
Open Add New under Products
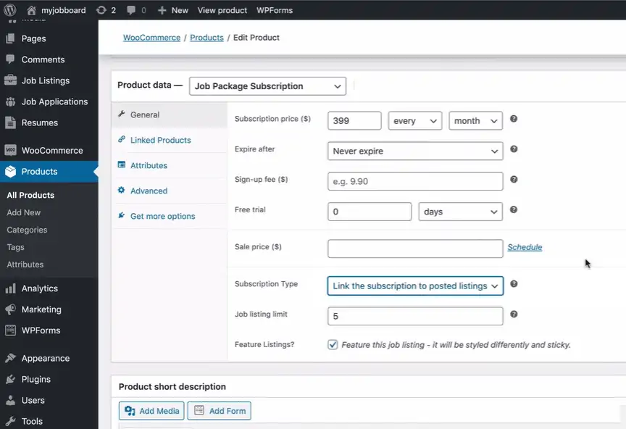[x=24, y=212]
